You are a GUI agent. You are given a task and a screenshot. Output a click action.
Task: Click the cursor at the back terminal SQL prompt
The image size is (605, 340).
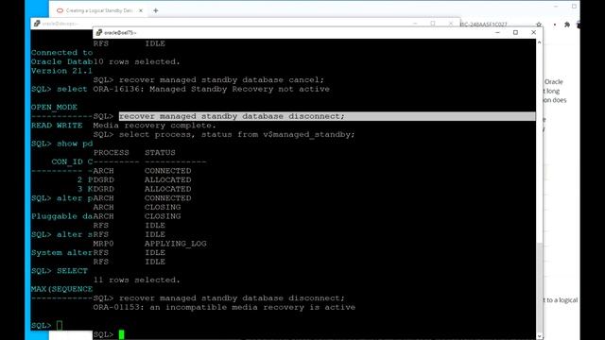pos(59,325)
